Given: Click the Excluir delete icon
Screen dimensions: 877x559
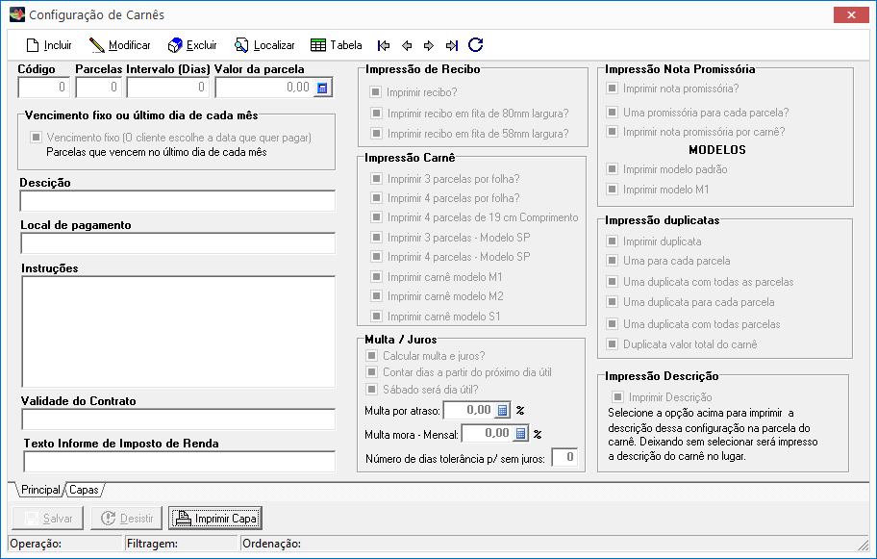Looking at the screenshot, I should [x=175, y=45].
